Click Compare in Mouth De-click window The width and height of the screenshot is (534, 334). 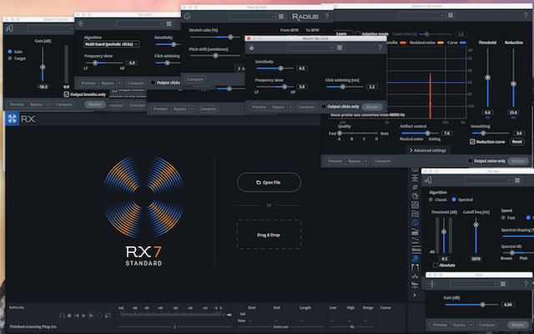pyautogui.click(x=306, y=107)
